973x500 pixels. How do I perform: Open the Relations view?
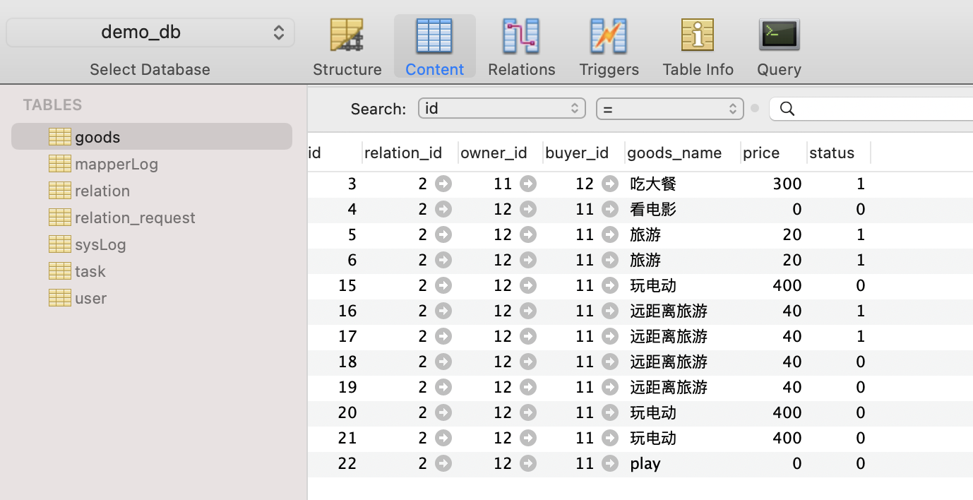click(x=521, y=47)
